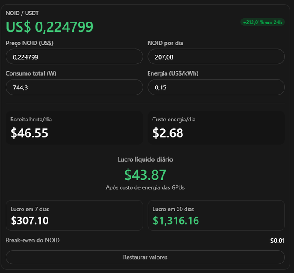Click the Receita bruta/dia label
This screenshot has width=294, height=273.
click(x=31, y=120)
